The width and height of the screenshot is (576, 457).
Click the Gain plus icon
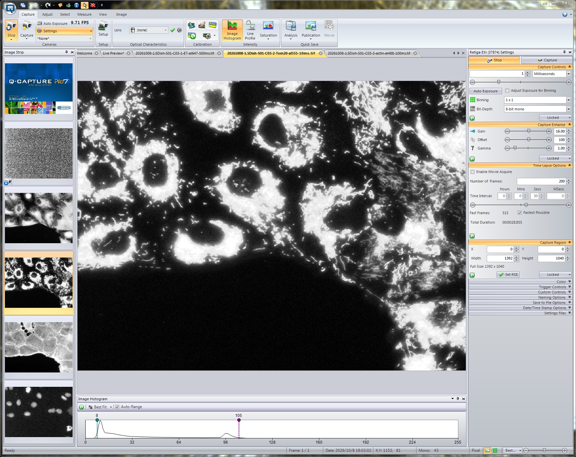[549, 131]
